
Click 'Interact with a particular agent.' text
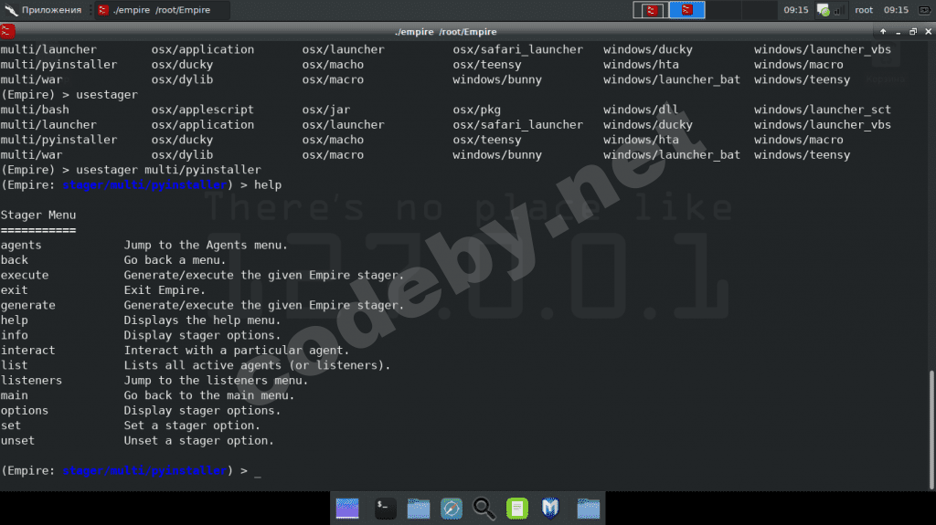click(237, 351)
